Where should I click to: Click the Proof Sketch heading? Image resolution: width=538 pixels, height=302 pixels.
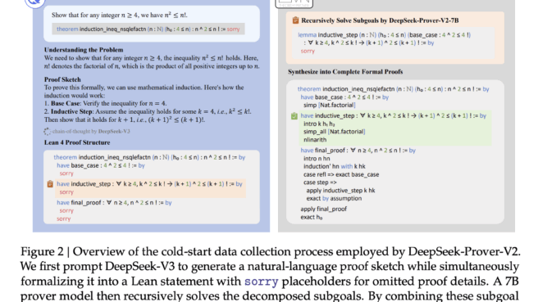(x=62, y=79)
